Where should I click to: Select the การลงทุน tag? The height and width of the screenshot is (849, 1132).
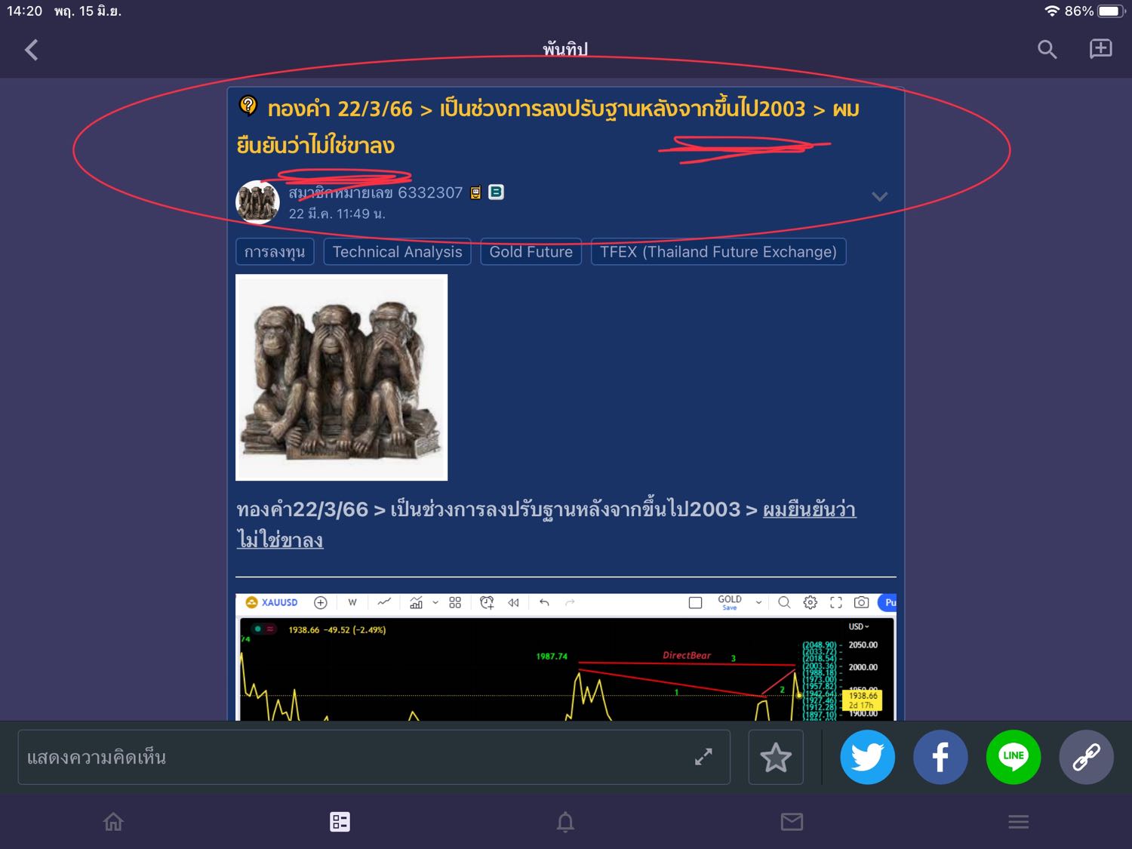(275, 252)
